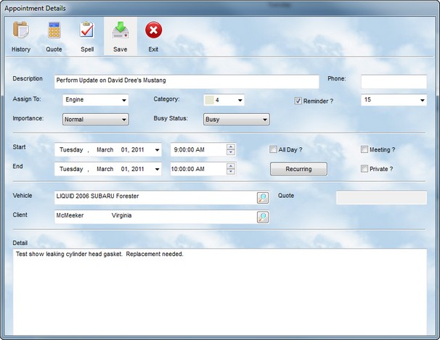Click into the Description text field
The height and width of the screenshot is (340, 440).
tap(185, 81)
